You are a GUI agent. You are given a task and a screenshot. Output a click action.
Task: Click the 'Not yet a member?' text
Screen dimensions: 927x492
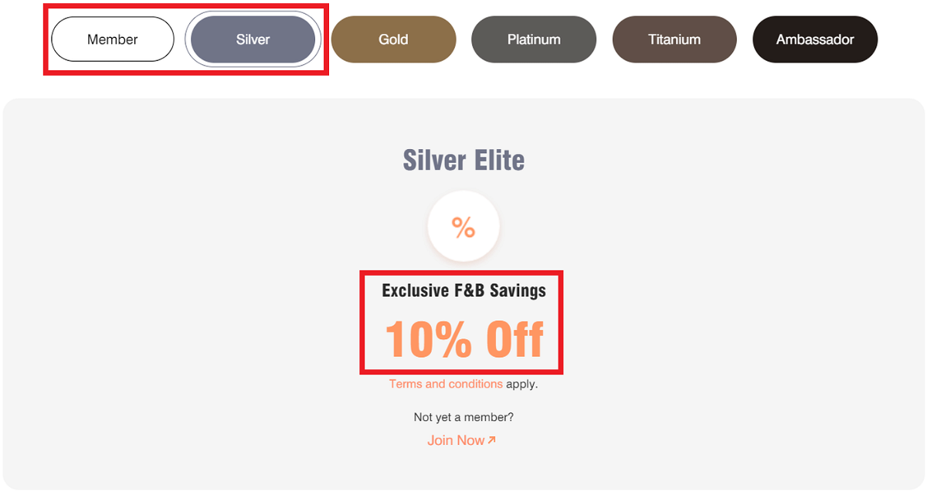pos(463,417)
